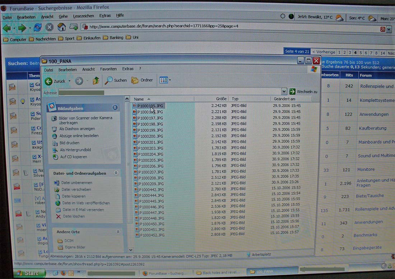This screenshot has width=395, height=279.
Task: Click Datei in E-Mail versenden icon
Action: [x=58, y=210]
